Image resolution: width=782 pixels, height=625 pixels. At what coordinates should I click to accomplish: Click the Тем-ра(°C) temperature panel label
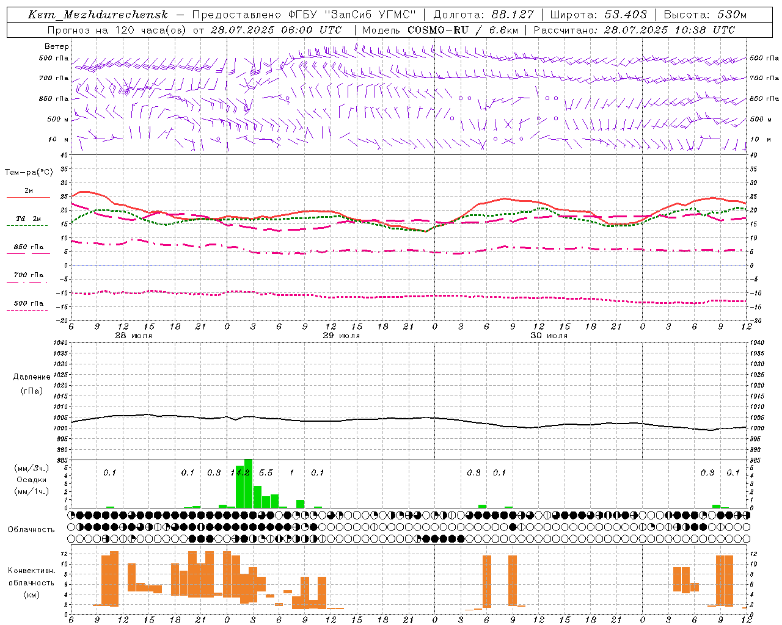point(29,173)
